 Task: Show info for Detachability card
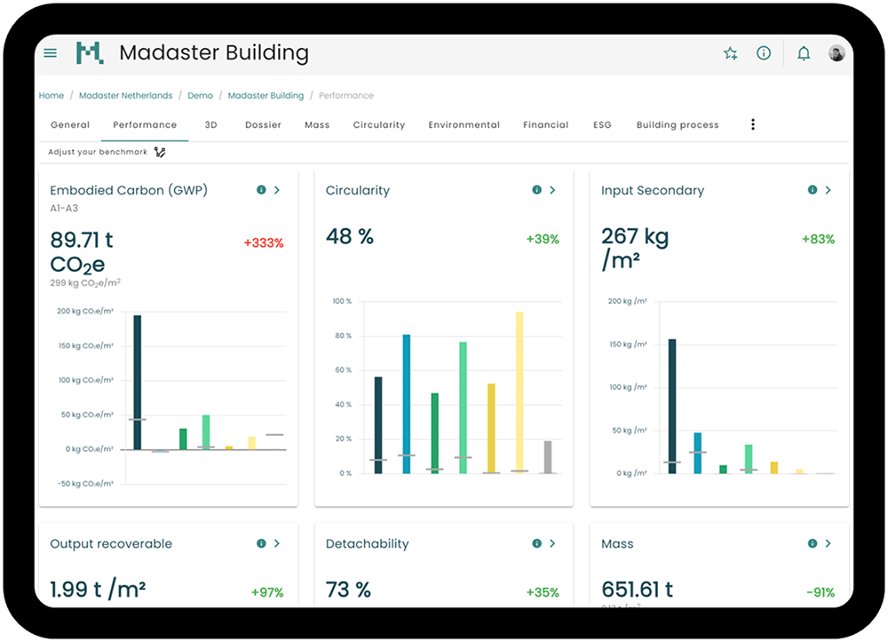point(536,543)
